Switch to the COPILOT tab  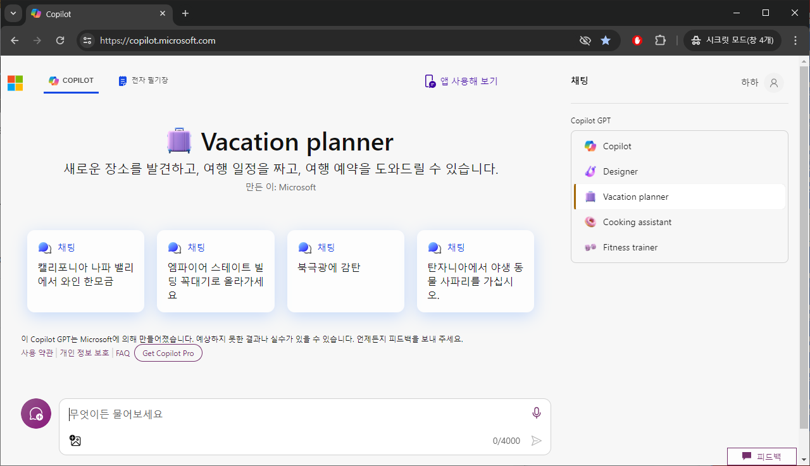coord(71,81)
